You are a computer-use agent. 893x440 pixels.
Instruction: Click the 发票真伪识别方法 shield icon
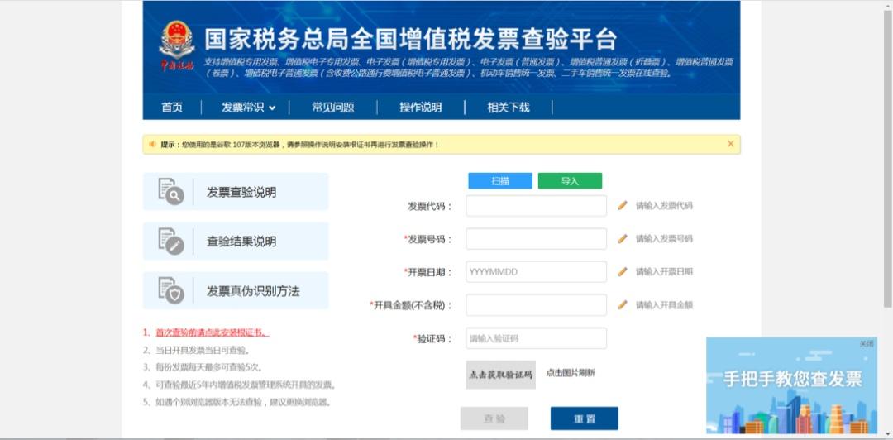point(171,290)
